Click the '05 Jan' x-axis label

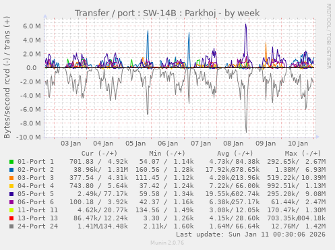point(135,144)
